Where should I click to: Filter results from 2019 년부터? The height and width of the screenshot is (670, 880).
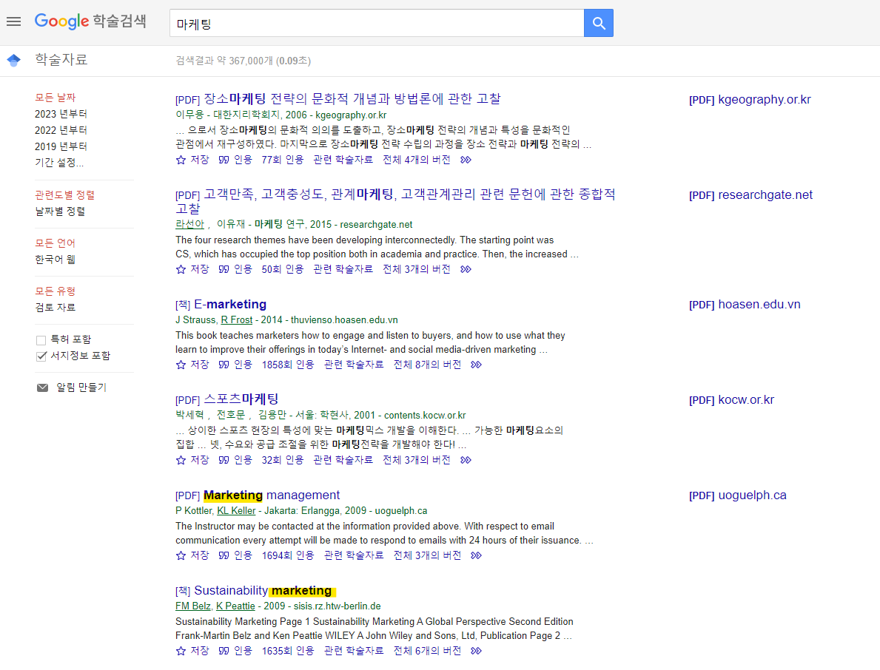point(61,146)
